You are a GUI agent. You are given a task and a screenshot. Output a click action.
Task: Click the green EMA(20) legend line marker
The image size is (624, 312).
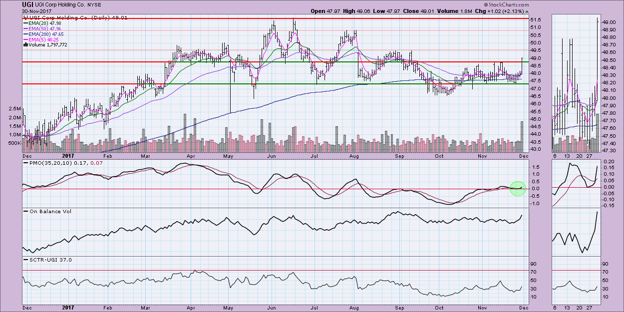coord(25,24)
